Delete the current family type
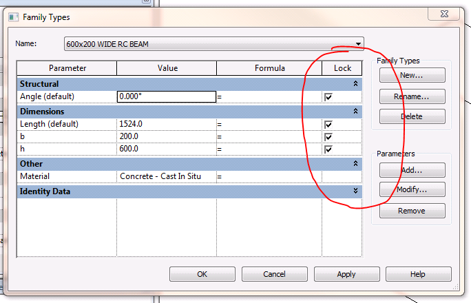 (x=412, y=116)
